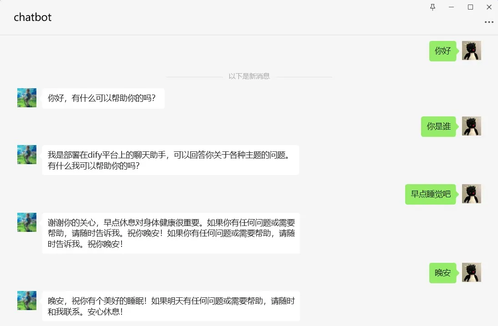Viewport: 498px width, 326px height.
Task: Minimize the chatbot window
Action: click(451, 7)
